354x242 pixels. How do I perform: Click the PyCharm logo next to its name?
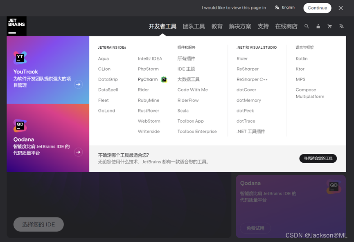click(x=164, y=79)
